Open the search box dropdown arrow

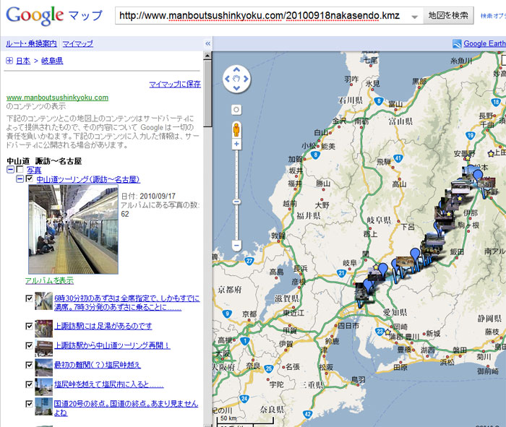coord(413,17)
